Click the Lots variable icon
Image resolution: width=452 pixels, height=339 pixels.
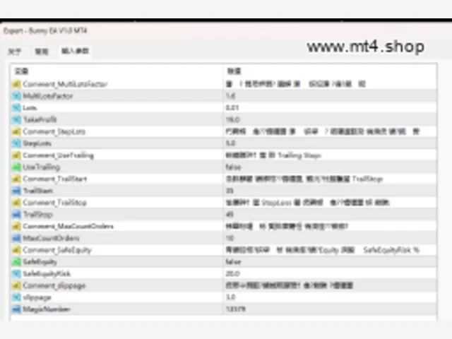click(16, 107)
